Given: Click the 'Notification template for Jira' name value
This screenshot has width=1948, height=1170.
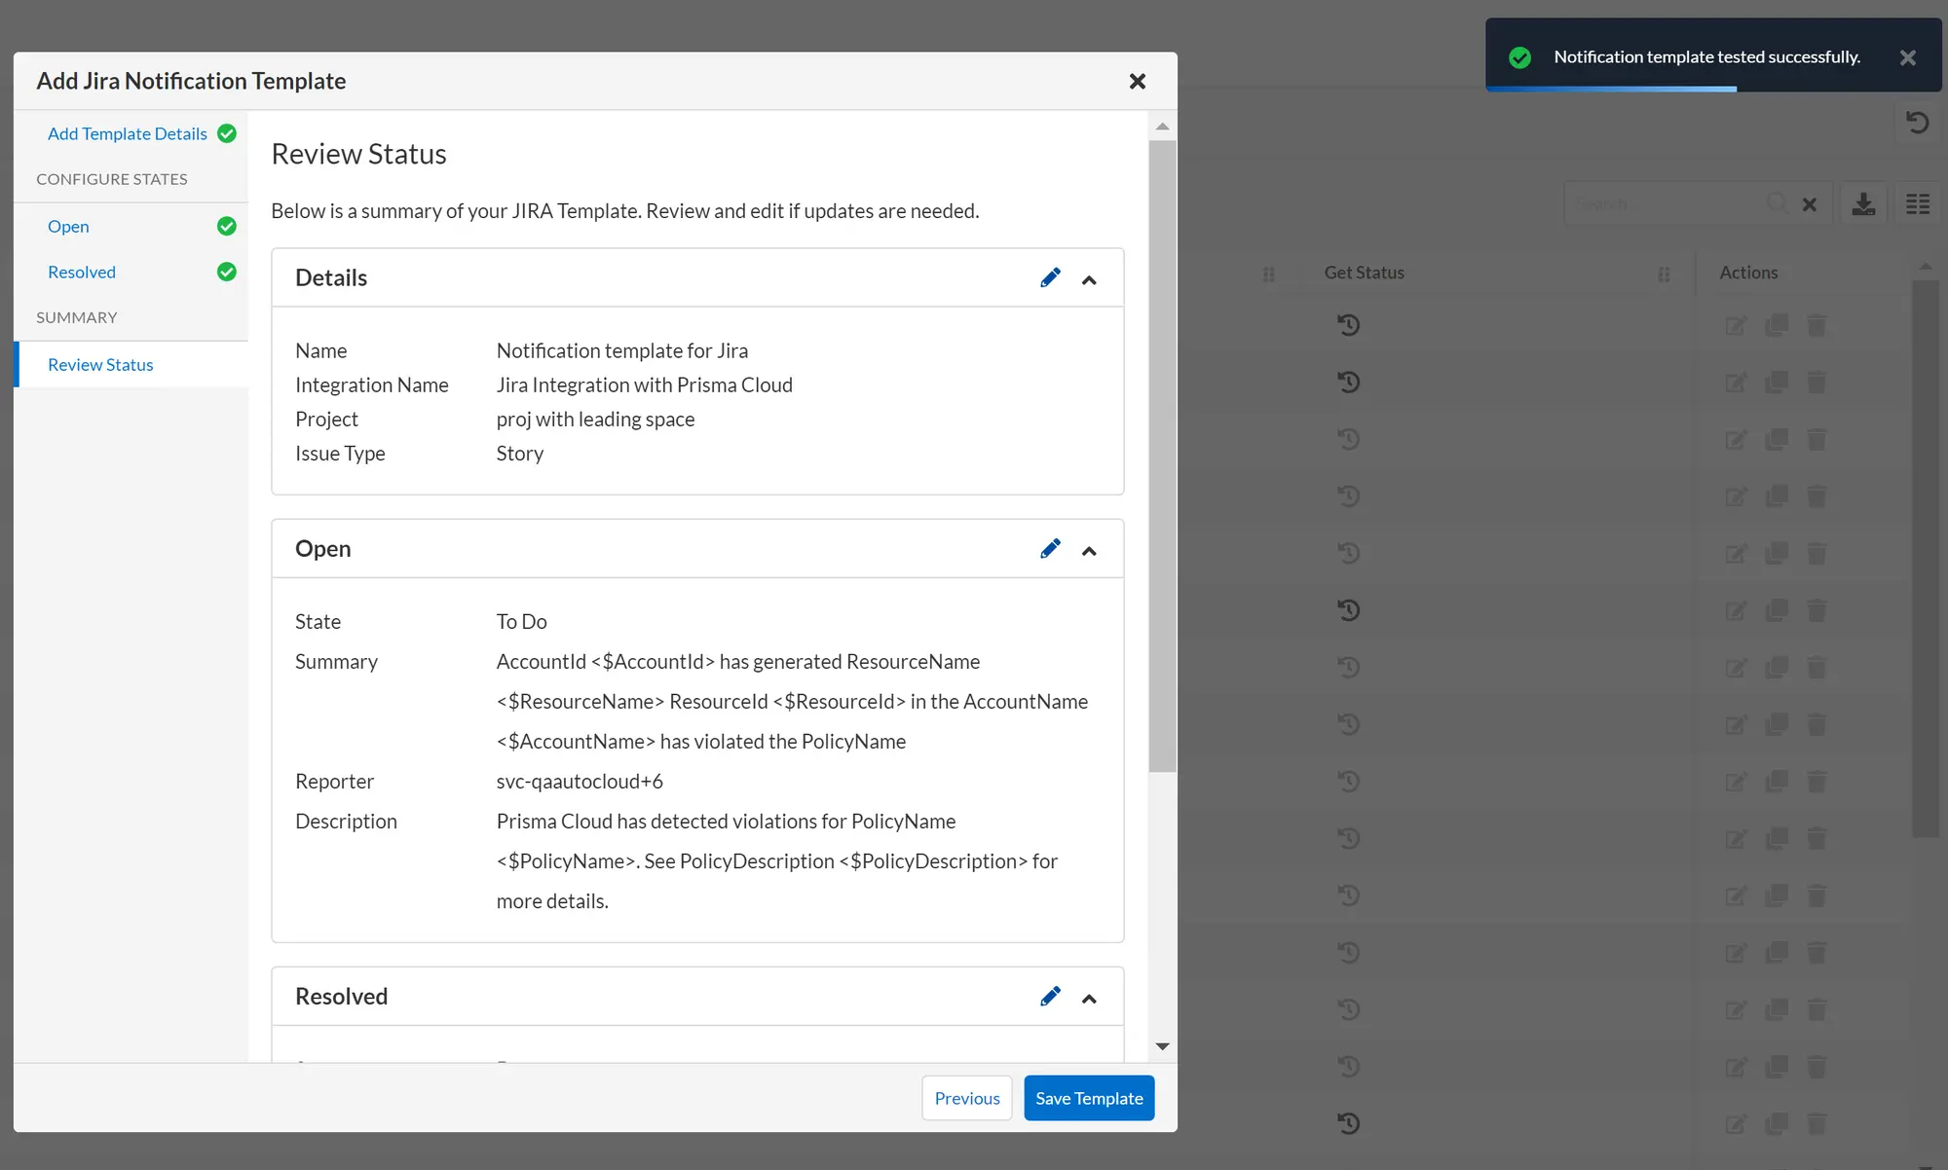Looking at the screenshot, I should click(622, 351).
